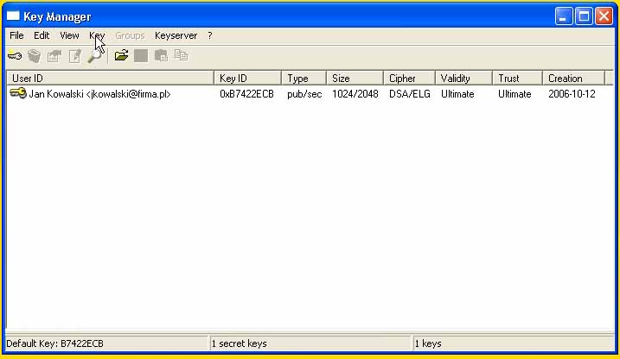Click the copy to clipboard toolbar icon
This screenshot has width=620, height=359.
point(181,55)
